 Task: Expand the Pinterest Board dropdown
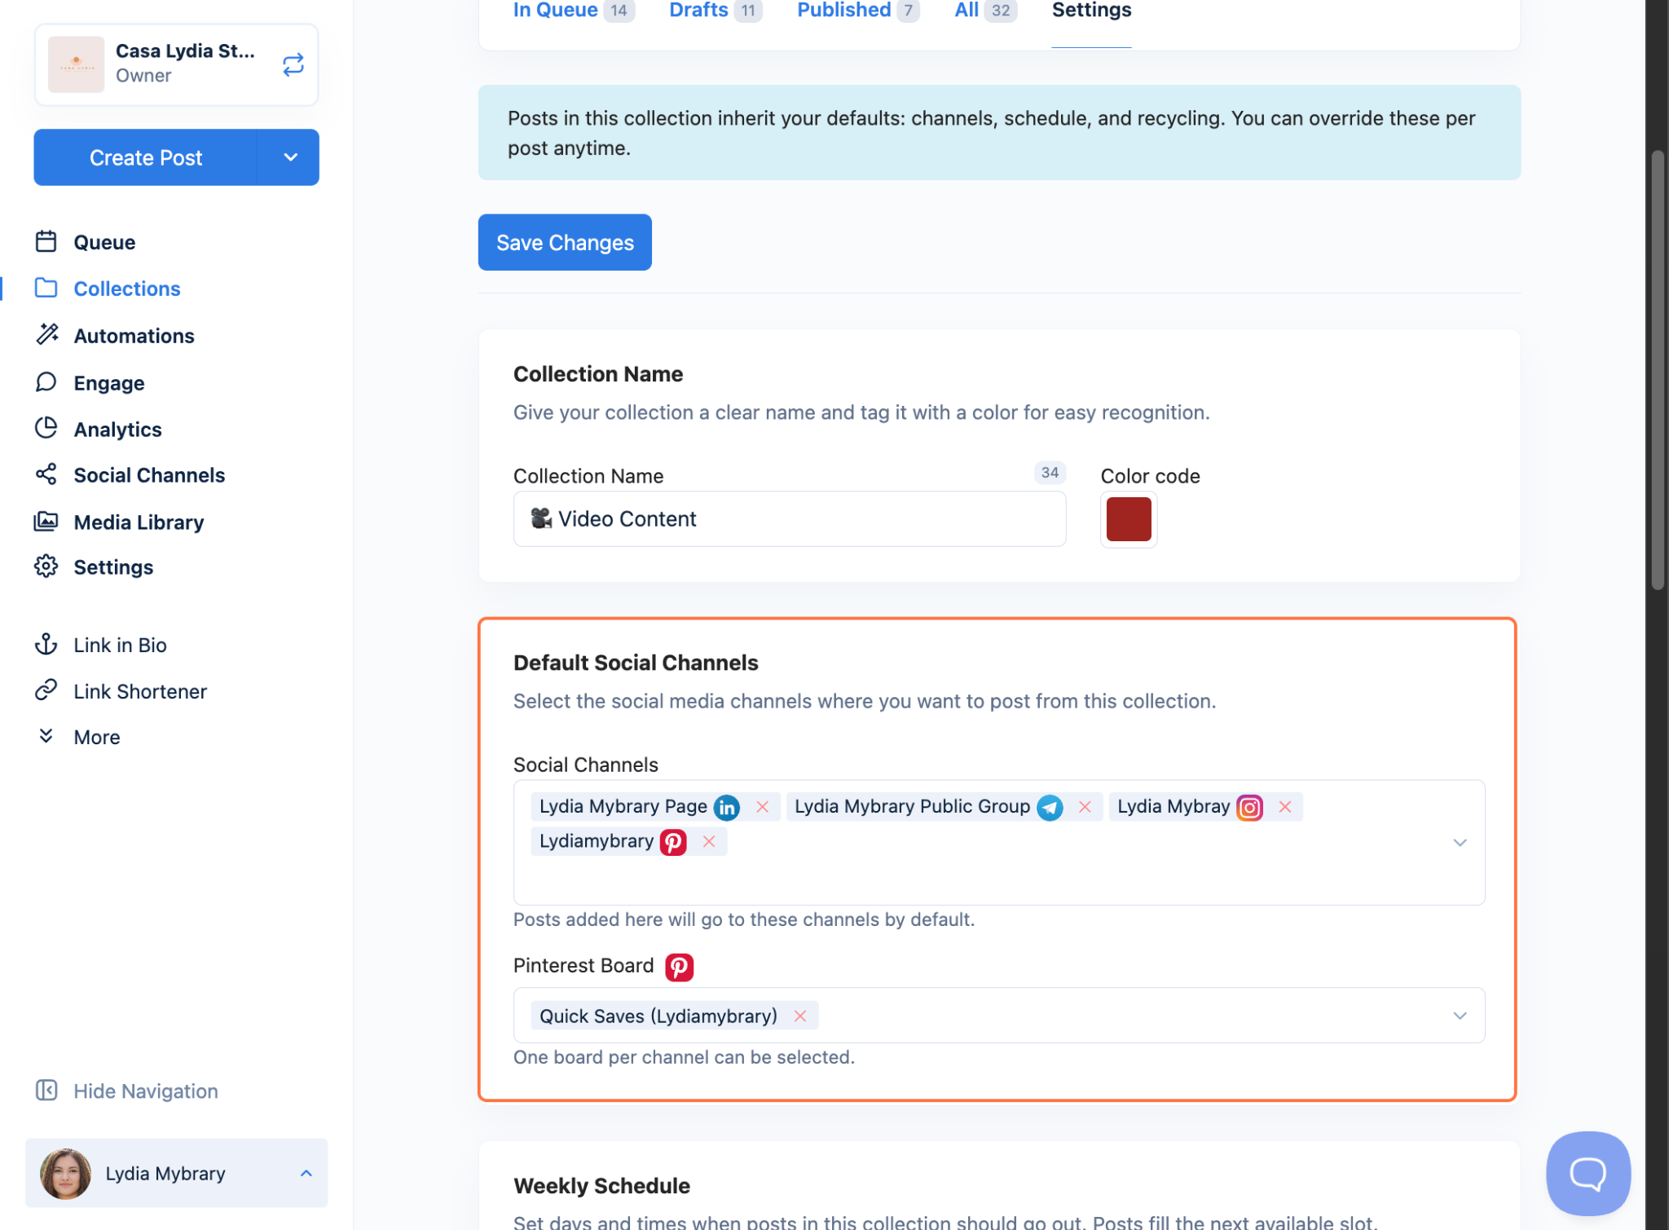[1460, 1016]
